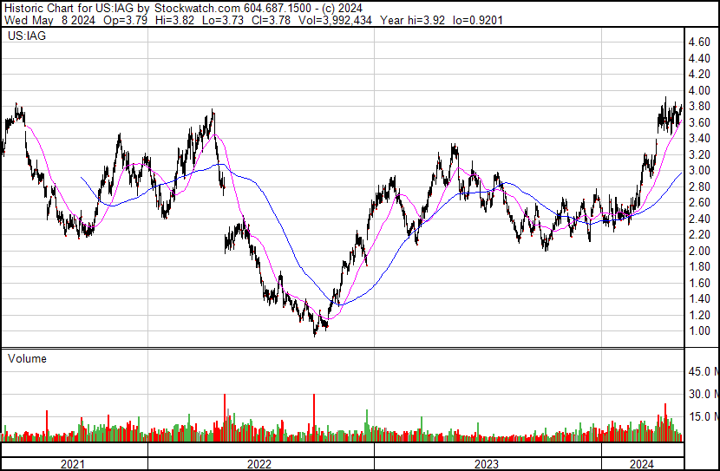Click the Volume panel label
Viewport: 720px width, 471px height.
pyautogui.click(x=27, y=358)
